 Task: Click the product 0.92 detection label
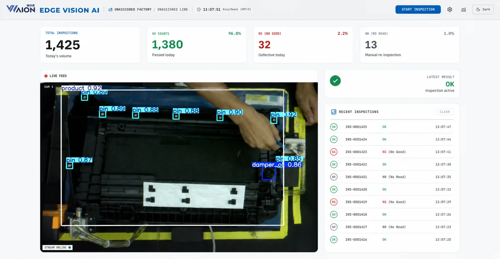coord(82,88)
